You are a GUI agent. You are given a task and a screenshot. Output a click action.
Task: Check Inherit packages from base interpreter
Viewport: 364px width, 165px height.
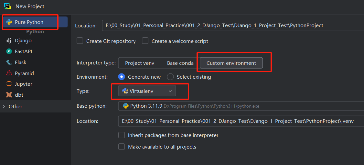[122, 135]
